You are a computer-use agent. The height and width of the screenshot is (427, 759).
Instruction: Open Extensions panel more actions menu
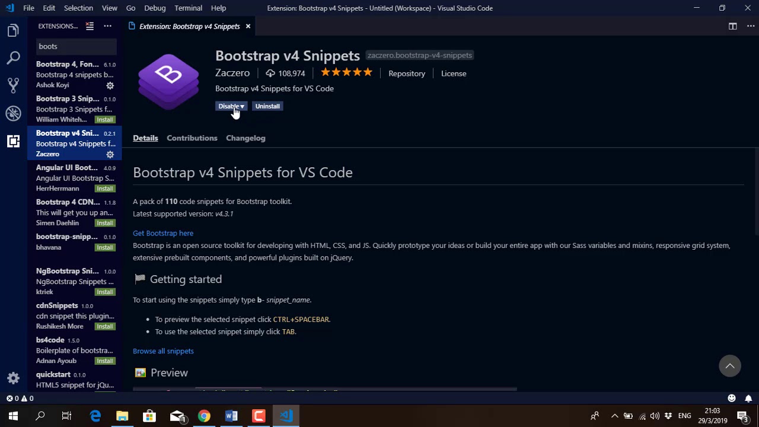pos(107,26)
